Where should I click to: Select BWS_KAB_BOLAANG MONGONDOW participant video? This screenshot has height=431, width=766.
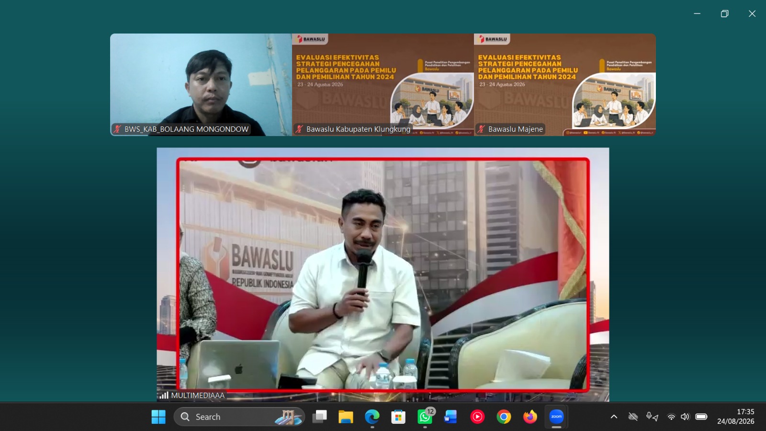[x=201, y=85]
